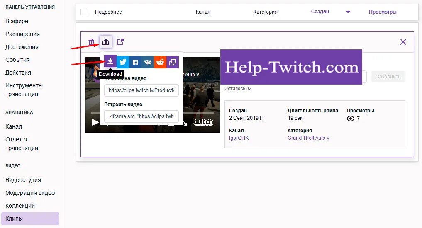The height and width of the screenshot is (228, 422).
Task: Click the Подробнее column header
Action: pos(108,12)
